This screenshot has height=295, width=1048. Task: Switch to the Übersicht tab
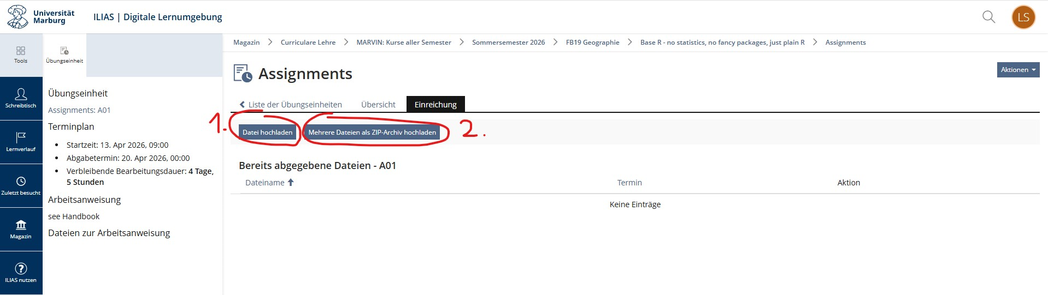tap(378, 105)
